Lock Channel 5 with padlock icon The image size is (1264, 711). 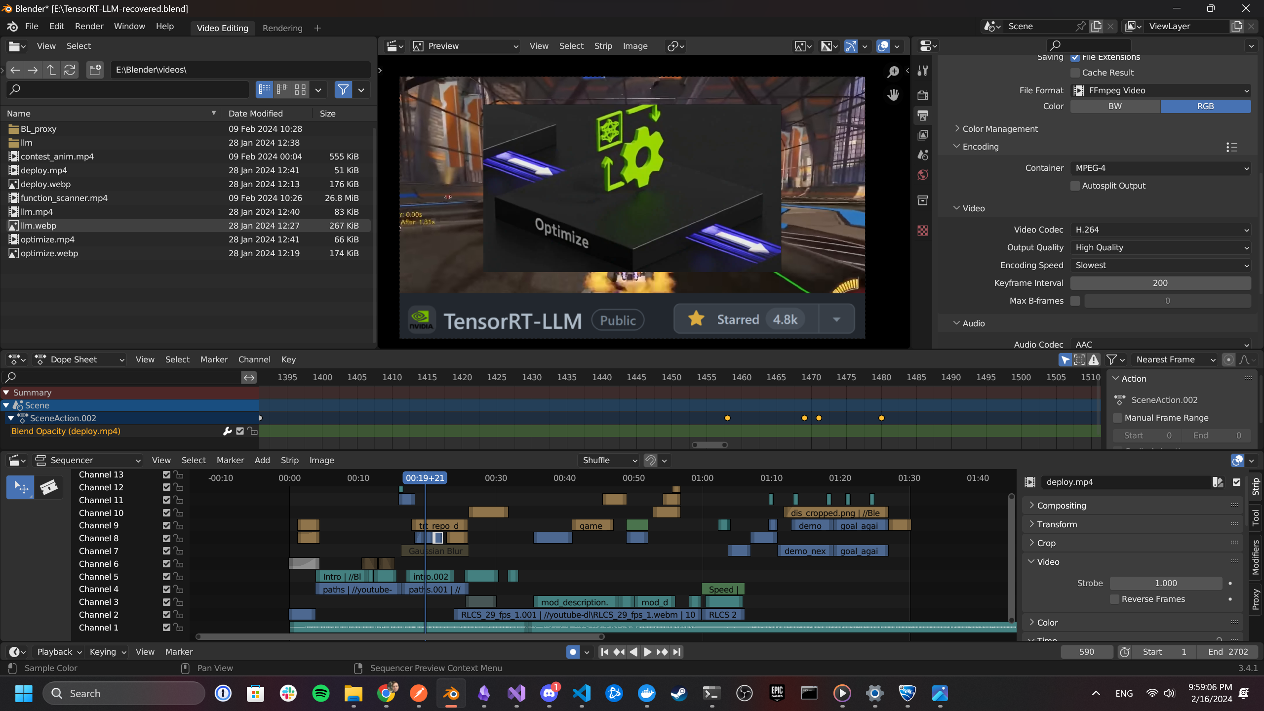(x=178, y=577)
